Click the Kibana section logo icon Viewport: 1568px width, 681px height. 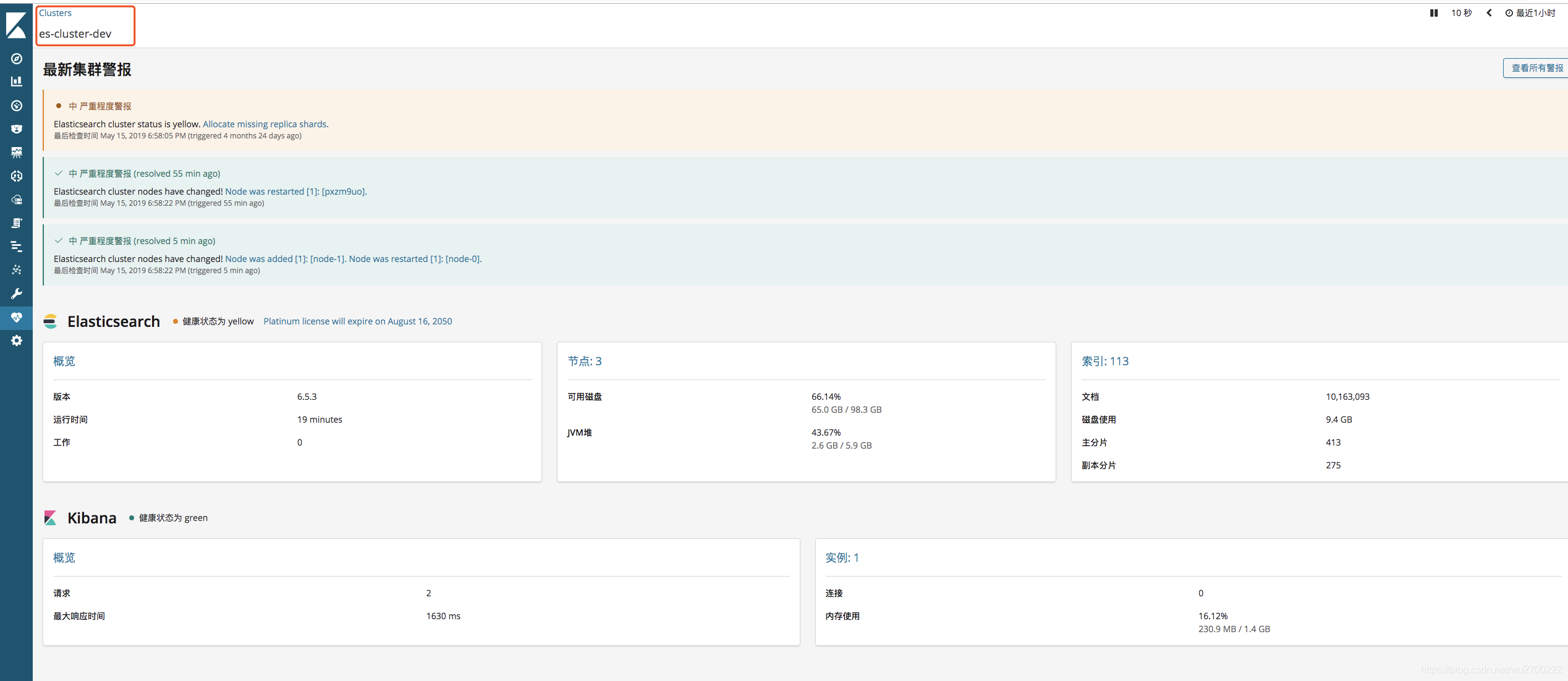(51, 518)
